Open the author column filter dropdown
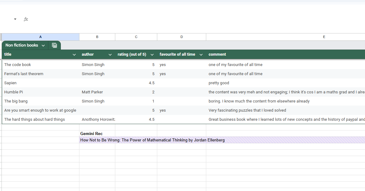The image size is (365, 191). pos(110,55)
